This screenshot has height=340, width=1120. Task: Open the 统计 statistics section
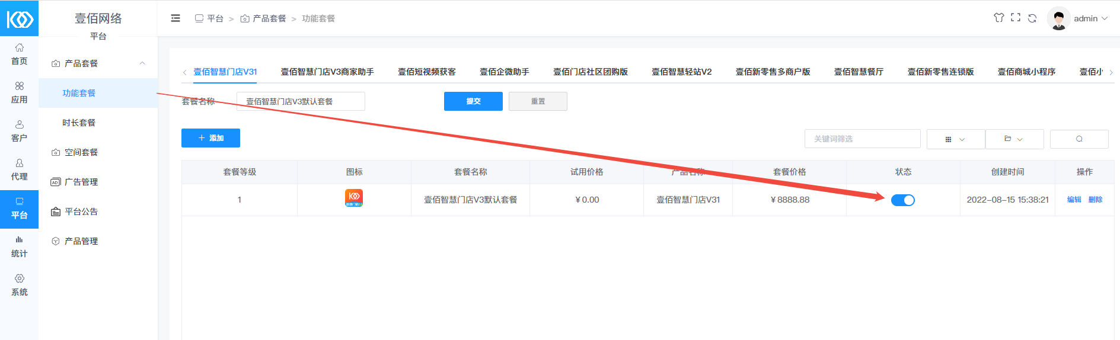[19, 246]
